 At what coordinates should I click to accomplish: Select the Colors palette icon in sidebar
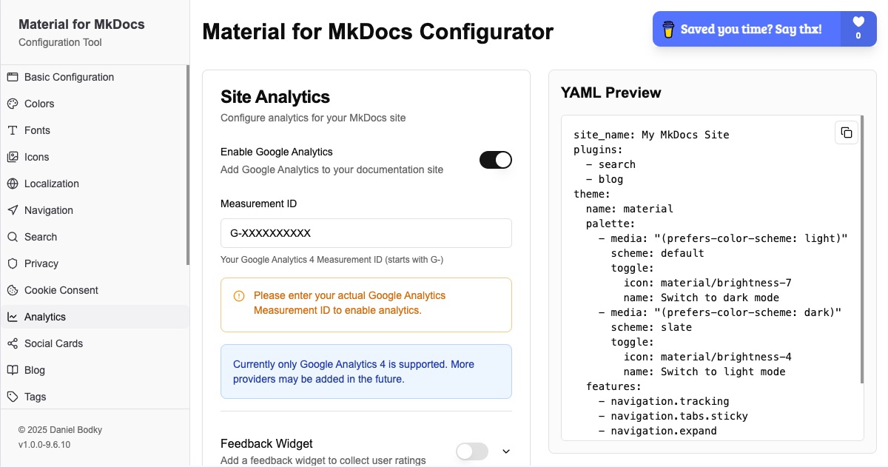point(11,104)
